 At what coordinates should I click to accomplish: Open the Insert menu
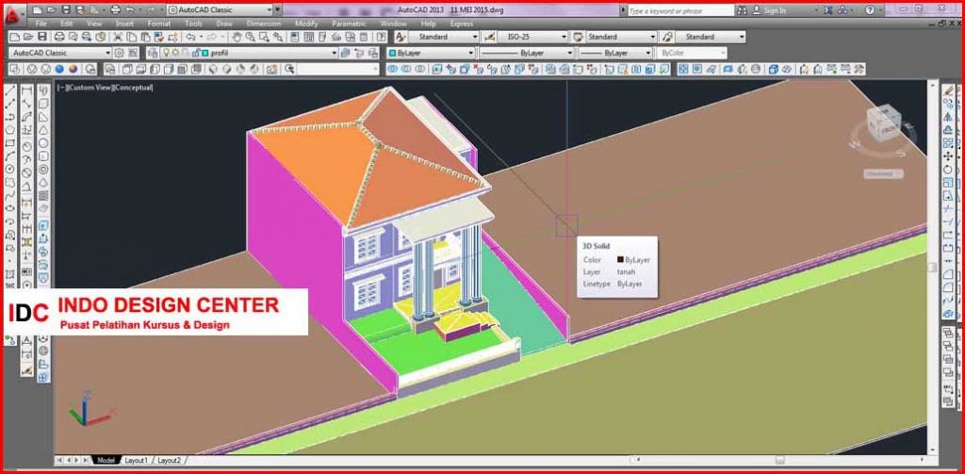pyautogui.click(x=124, y=24)
